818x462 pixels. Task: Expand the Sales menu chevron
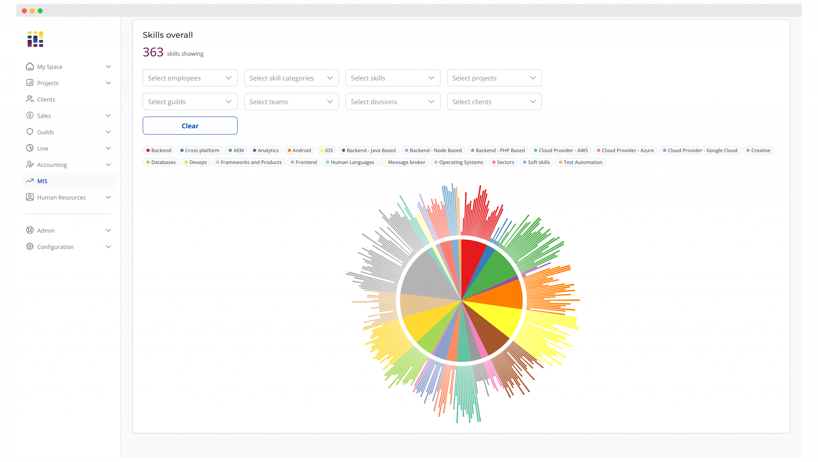108,115
